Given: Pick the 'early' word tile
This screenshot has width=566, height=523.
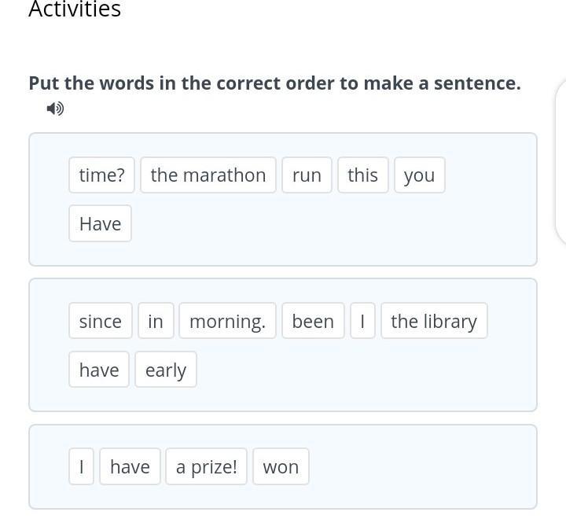Looking at the screenshot, I should (x=166, y=370).
